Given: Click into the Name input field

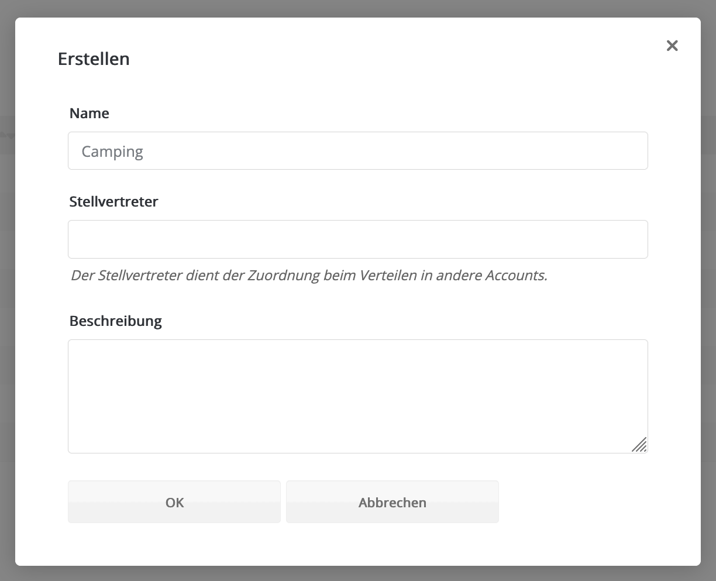Looking at the screenshot, I should coord(357,151).
